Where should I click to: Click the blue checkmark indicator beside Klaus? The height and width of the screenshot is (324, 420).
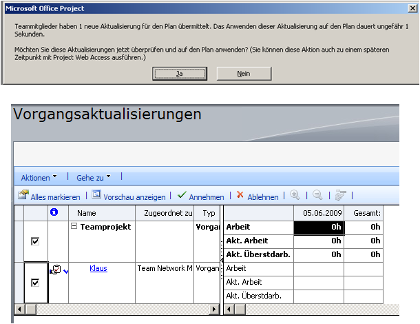point(66,272)
